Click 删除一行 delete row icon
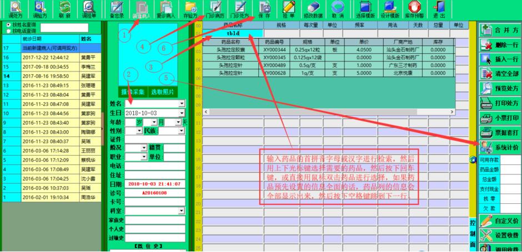The height and width of the screenshot is (252, 522). (x=500, y=45)
